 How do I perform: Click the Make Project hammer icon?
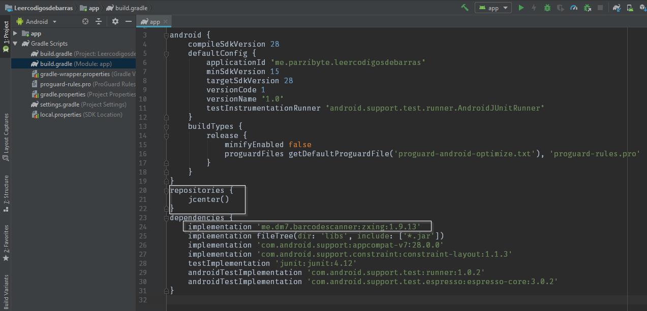tap(465, 8)
